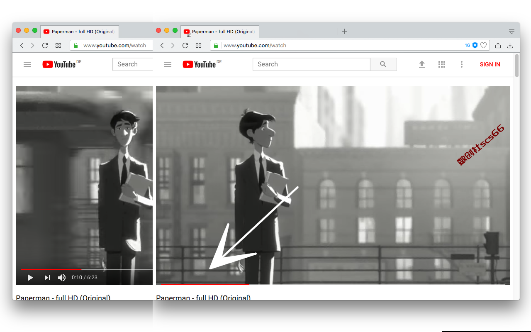The width and height of the screenshot is (531, 332).
Task: Open YouTube guide menu in left window
Action: 27,64
